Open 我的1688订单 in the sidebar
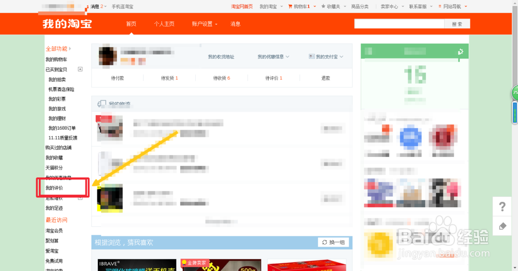The width and height of the screenshot is (518, 271). (x=62, y=128)
